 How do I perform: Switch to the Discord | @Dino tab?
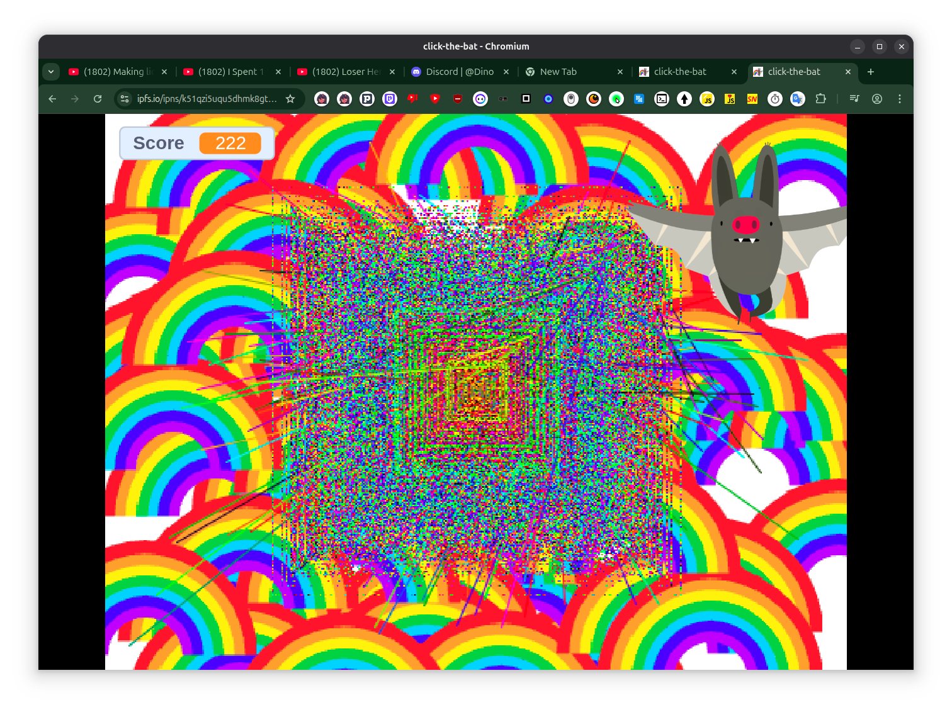point(460,72)
